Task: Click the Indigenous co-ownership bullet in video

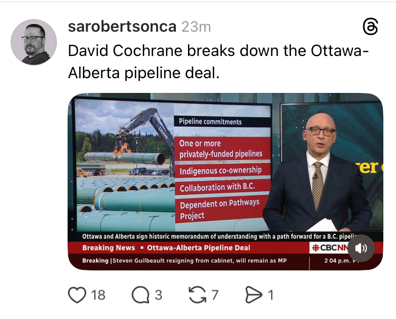Action: click(221, 171)
